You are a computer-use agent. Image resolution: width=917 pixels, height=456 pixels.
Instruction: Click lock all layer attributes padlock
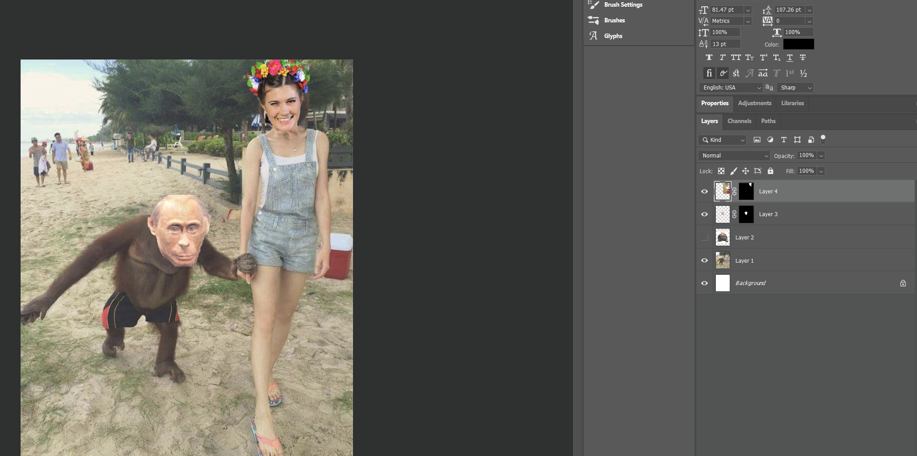click(771, 171)
